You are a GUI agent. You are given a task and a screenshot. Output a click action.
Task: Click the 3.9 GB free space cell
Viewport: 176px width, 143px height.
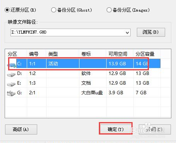[x=116, y=93]
